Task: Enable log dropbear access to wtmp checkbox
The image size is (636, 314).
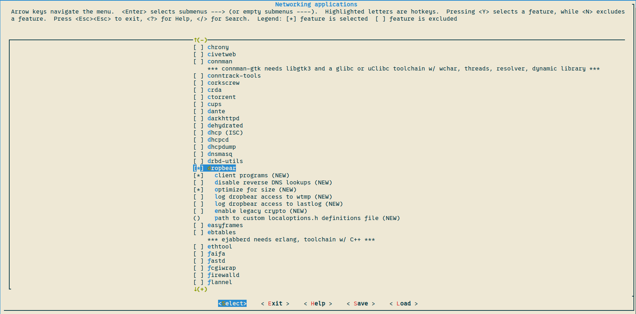Action: (x=198, y=197)
